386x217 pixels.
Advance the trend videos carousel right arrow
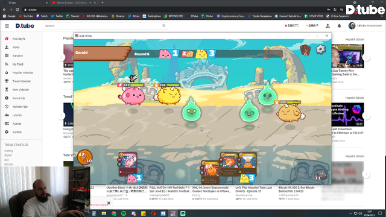click(x=366, y=116)
